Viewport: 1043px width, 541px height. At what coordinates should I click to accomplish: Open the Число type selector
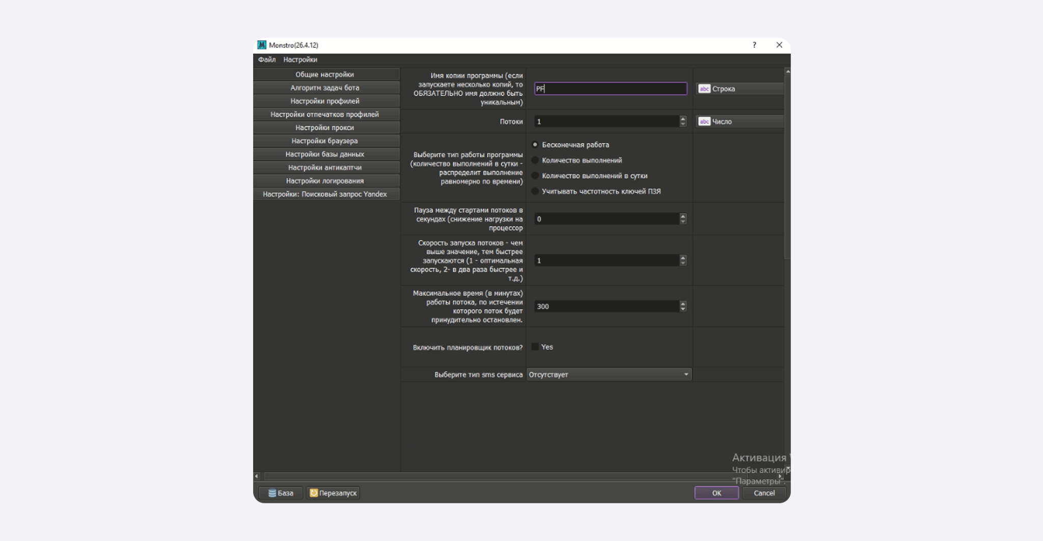(740, 121)
